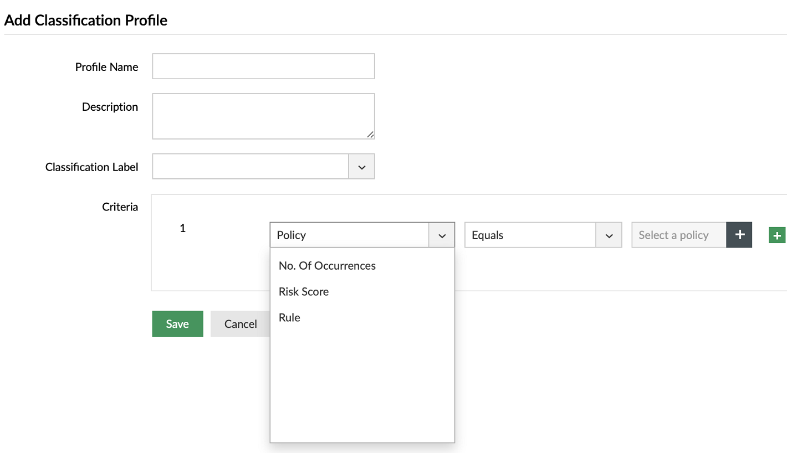Click inside the Description text area
Image resolution: width=787 pixels, height=453 pixels.
point(263,116)
